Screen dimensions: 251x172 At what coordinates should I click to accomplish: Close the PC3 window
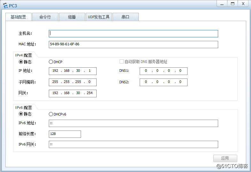click(243, 4)
